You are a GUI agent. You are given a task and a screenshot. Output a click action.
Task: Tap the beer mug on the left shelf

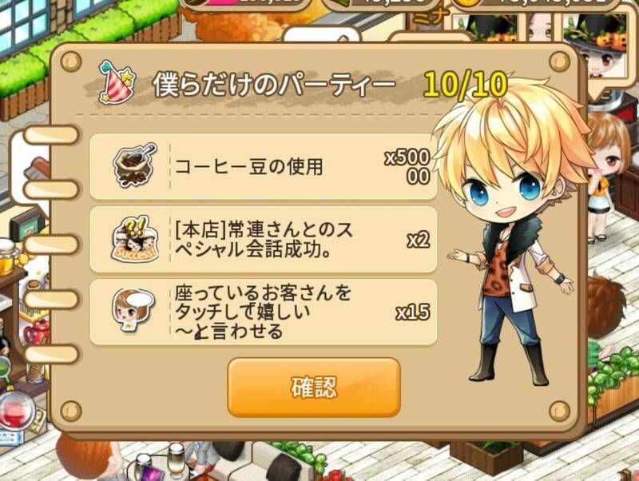(6, 256)
